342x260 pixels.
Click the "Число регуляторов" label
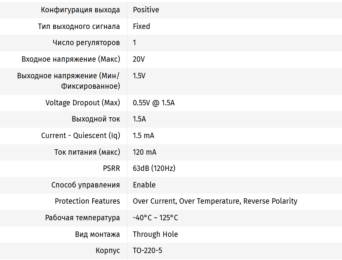pos(86,43)
